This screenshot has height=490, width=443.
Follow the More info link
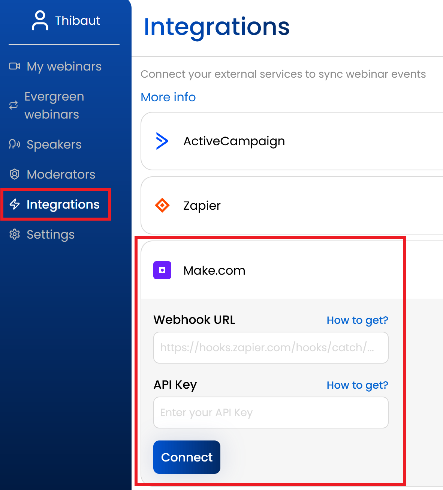coord(168,97)
